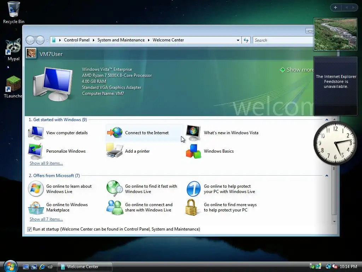Viewport: 362px width, 272px height.
Task: Click Show all 9 items link
Action: 46,163
